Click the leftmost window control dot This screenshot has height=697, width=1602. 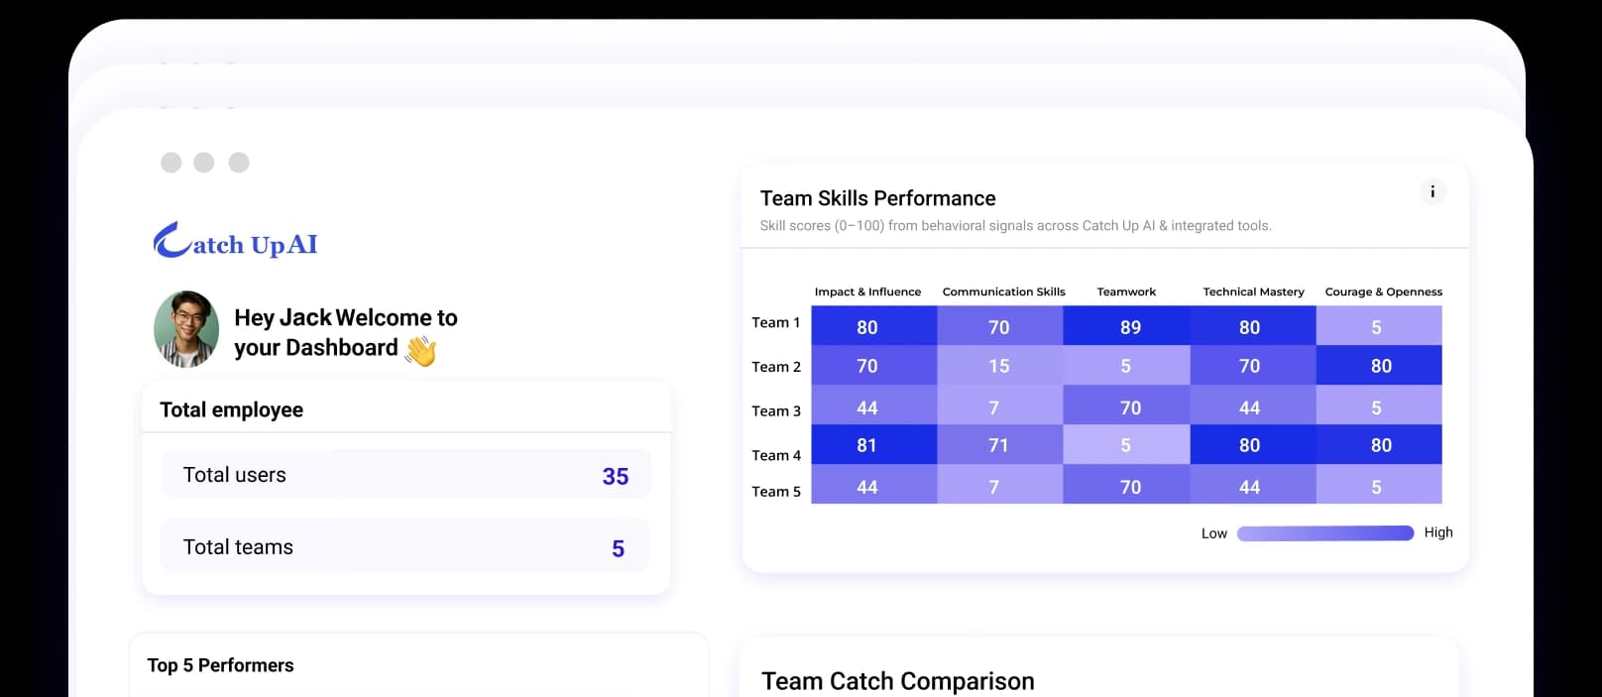(x=172, y=162)
